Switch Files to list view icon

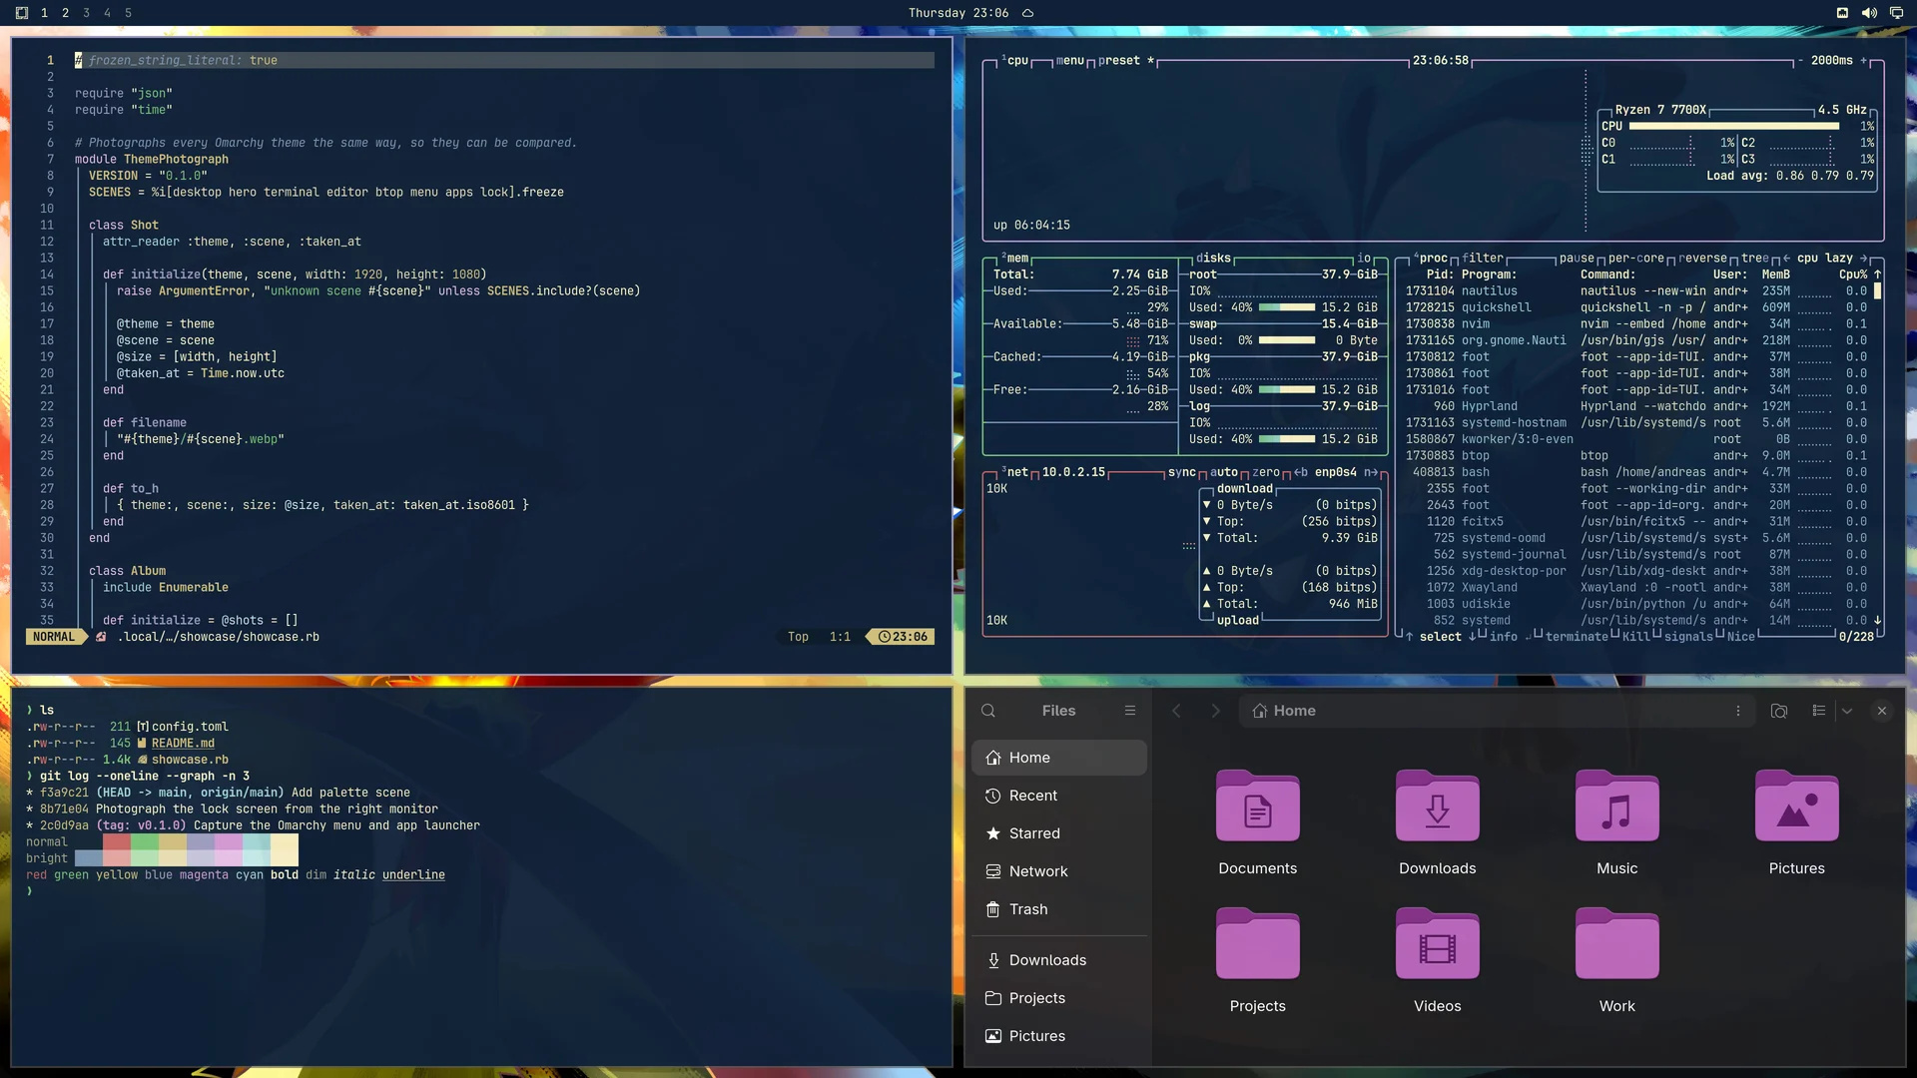pyautogui.click(x=1819, y=711)
